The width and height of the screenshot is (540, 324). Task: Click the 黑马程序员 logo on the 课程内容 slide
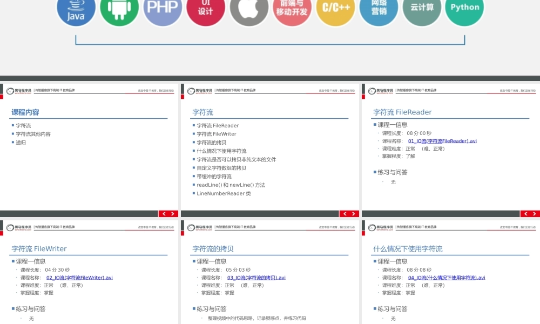pyautogui.click(x=19, y=90)
